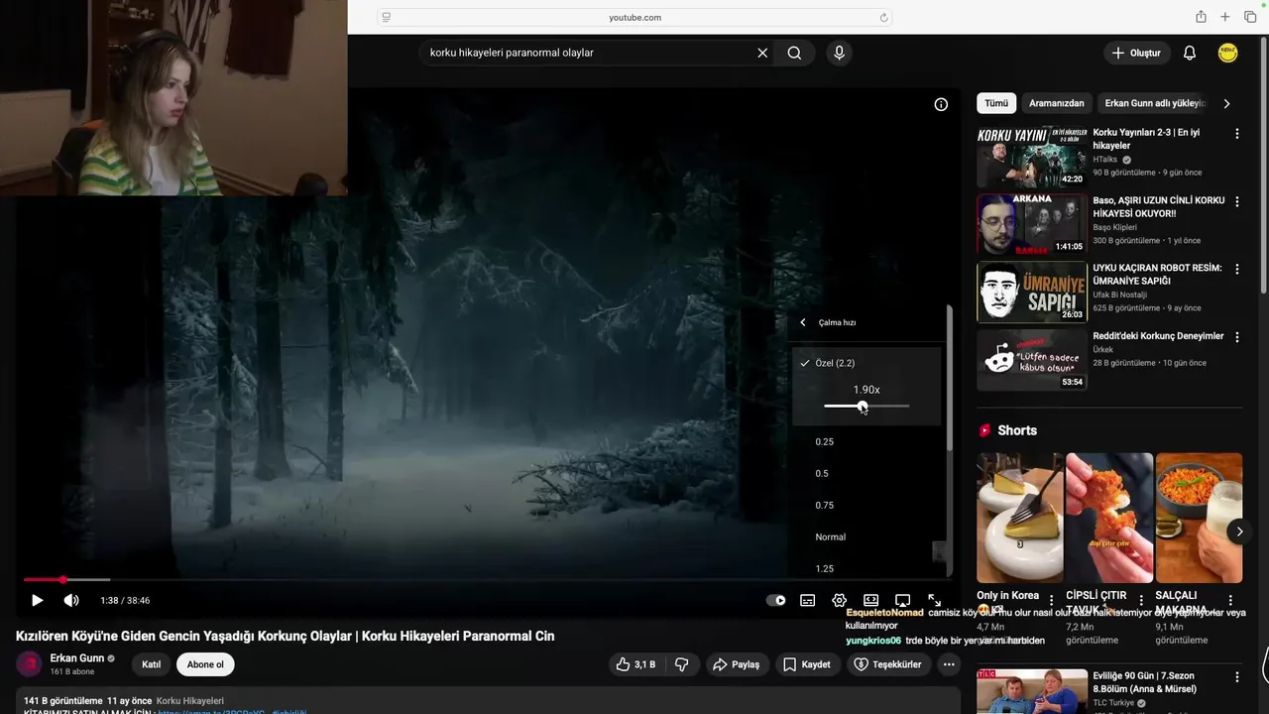Open options for Korku Yayınları 2-3 video
The width and height of the screenshot is (1269, 714).
pyautogui.click(x=1236, y=133)
